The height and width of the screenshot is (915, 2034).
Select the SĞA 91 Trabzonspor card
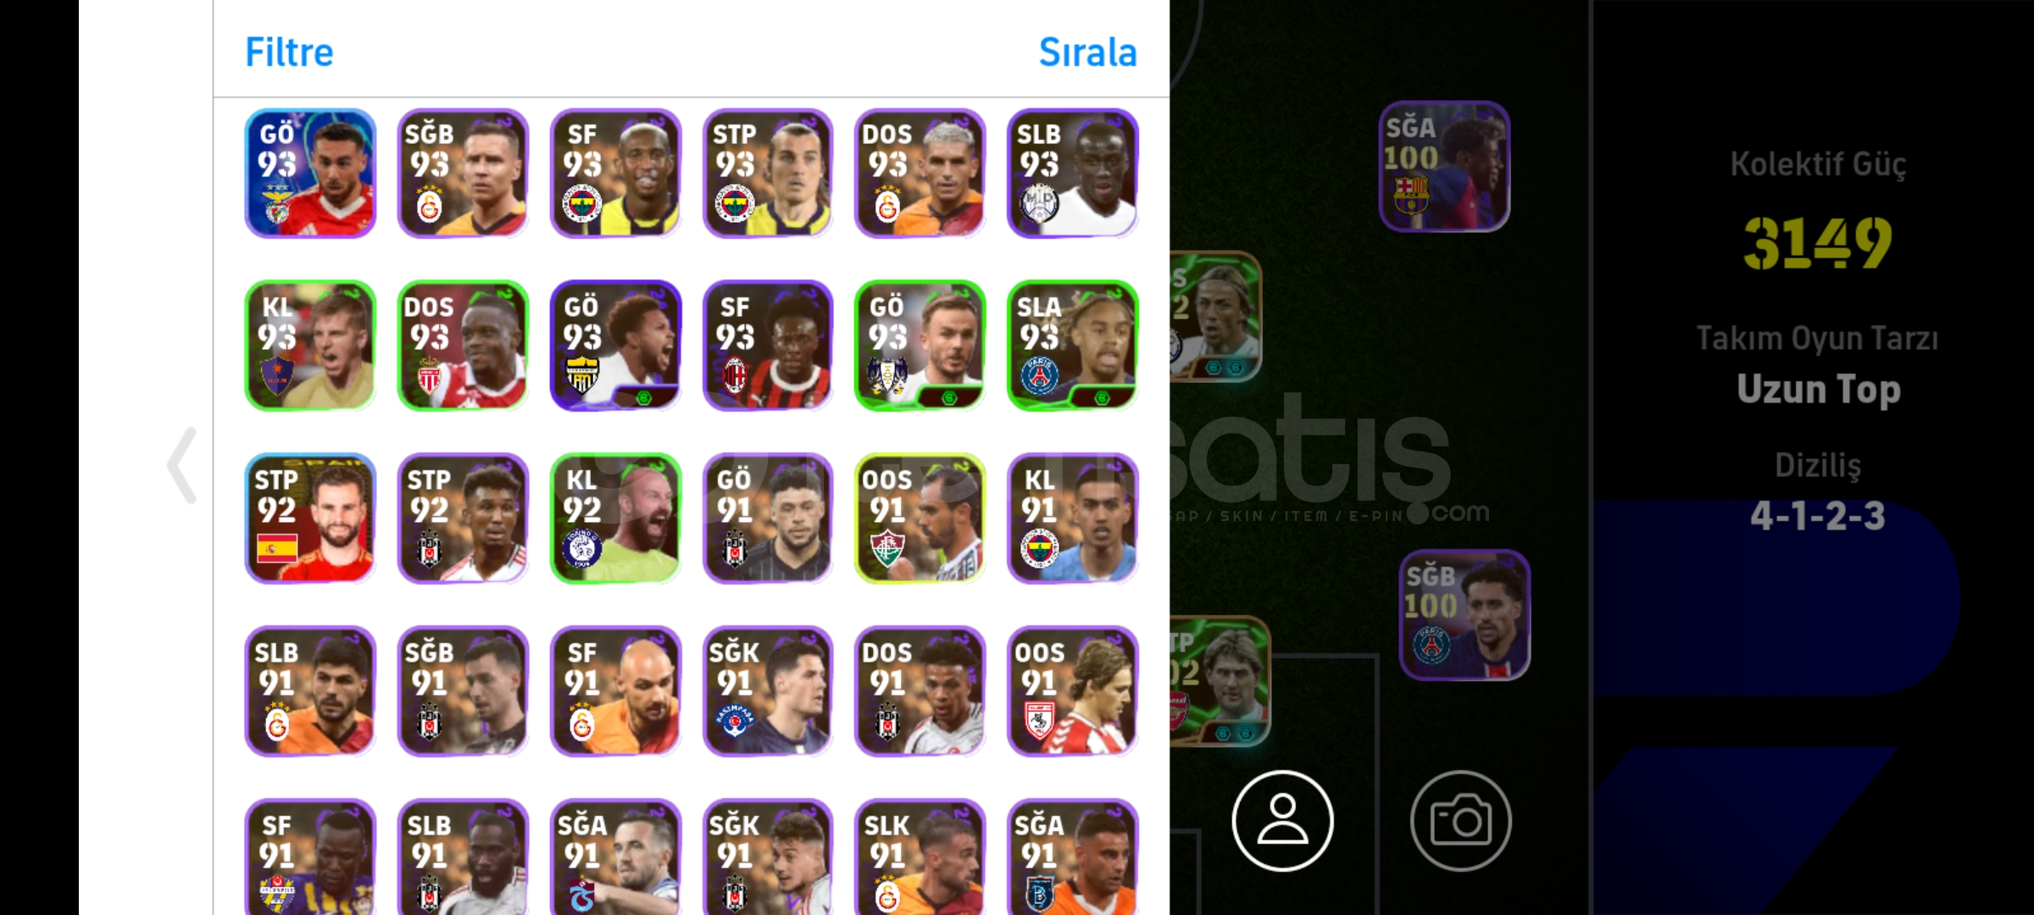tap(615, 857)
